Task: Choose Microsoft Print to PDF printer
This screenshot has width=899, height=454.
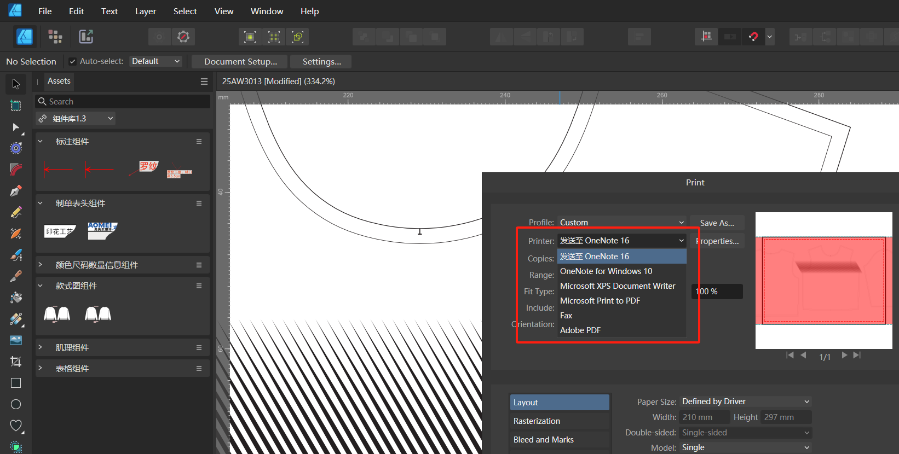Action: pos(600,301)
